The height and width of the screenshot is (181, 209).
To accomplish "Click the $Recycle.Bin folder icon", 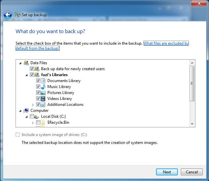I will point(43,122).
